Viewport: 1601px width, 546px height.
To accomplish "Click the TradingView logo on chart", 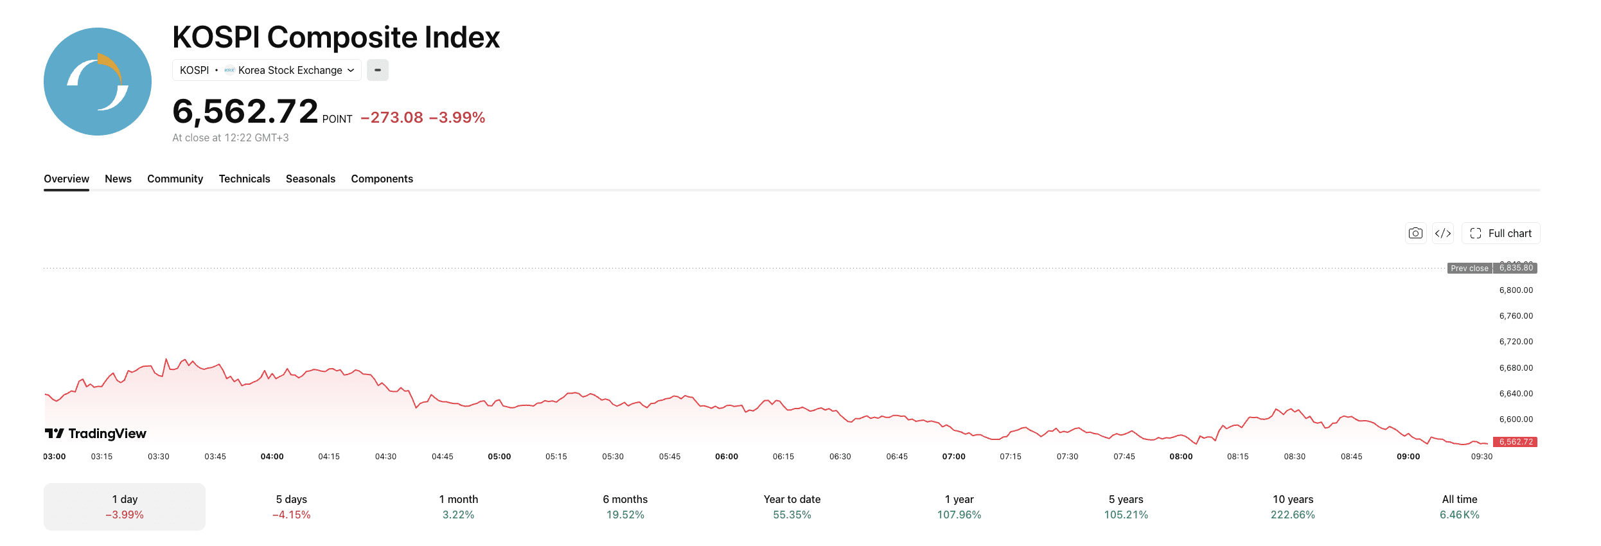I will coord(96,434).
